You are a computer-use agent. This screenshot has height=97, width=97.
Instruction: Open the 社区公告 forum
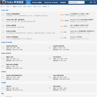pyautogui.click(x=9, y=86)
